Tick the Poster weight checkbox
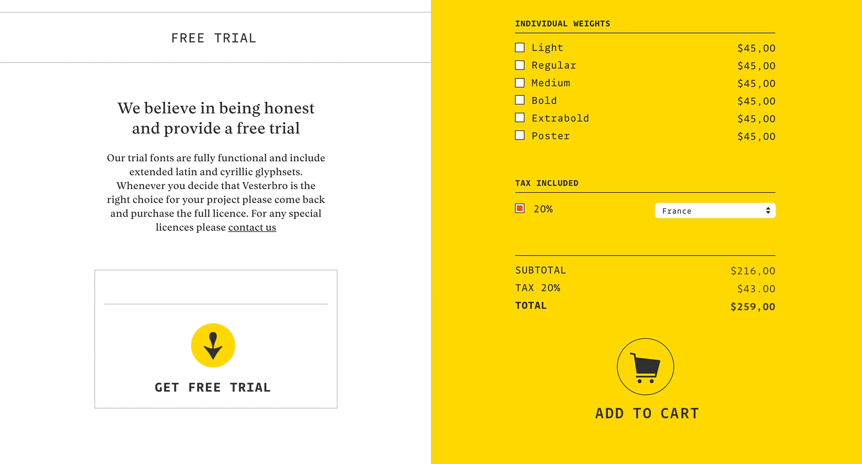This screenshot has height=464, width=862. pos(520,135)
